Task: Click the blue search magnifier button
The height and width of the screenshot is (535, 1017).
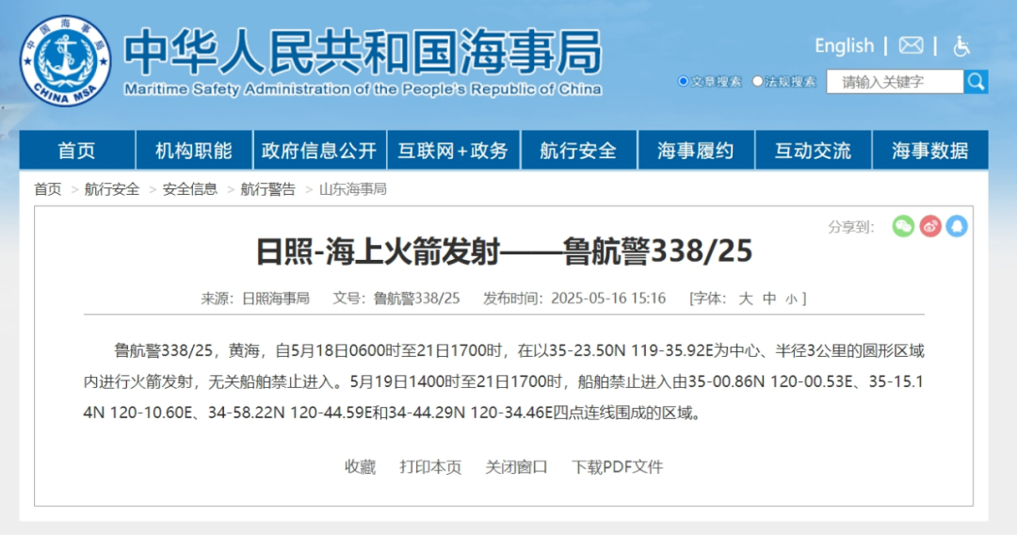Action: click(976, 82)
